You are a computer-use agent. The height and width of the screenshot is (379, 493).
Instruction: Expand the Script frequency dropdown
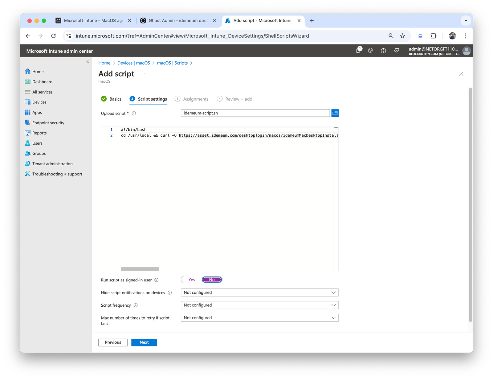[259, 305]
